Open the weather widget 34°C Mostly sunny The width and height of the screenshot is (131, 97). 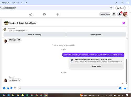pos(90,95)
